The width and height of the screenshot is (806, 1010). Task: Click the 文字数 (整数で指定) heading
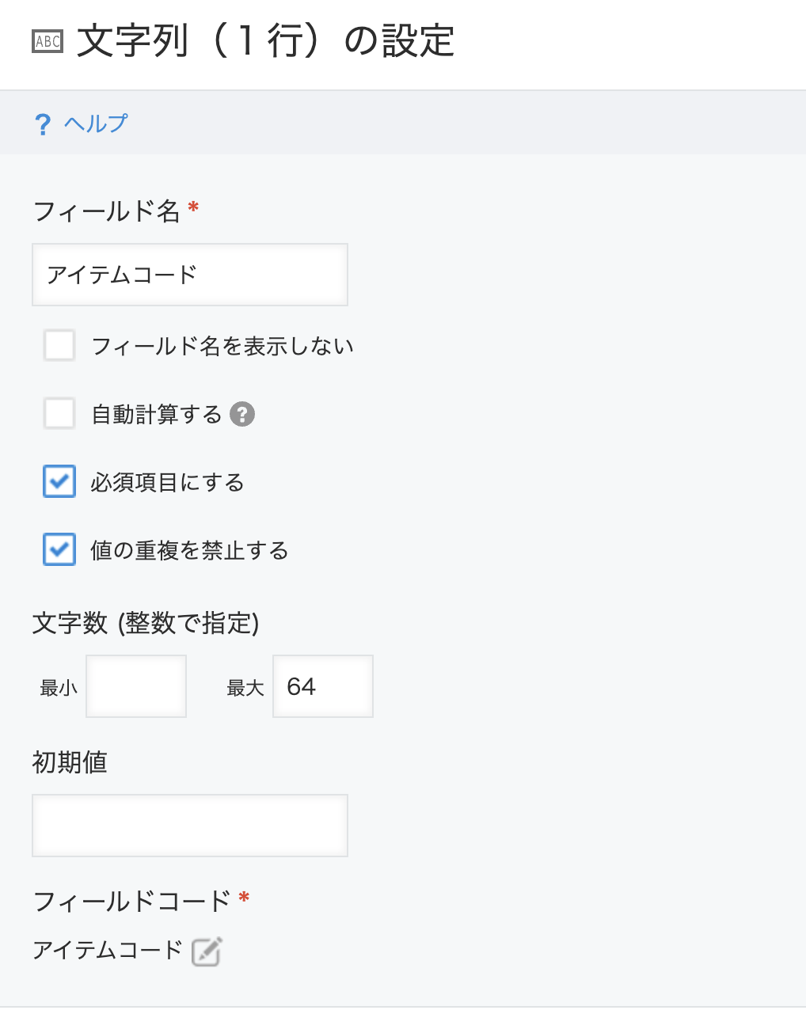(x=146, y=623)
